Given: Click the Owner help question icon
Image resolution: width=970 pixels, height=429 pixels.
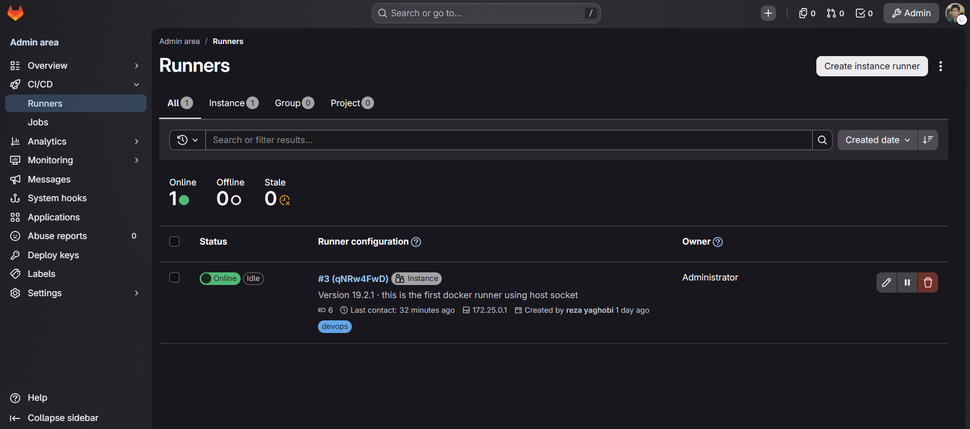Looking at the screenshot, I should tap(718, 242).
